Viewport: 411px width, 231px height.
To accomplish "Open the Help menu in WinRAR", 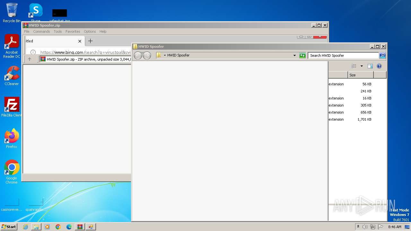I will coord(103,31).
